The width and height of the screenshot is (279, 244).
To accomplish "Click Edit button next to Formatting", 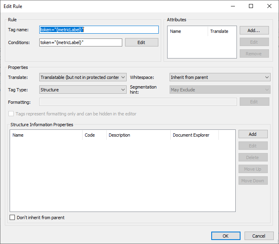I will [254, 102].
